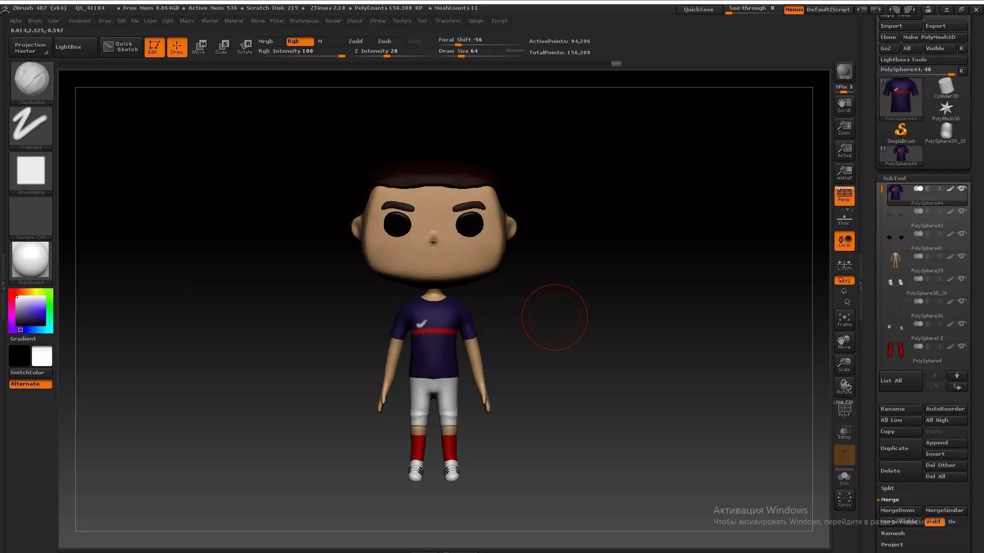Screen dimensions: 984x553
Task: Click the AAHalf icon
Action: click(x=844, y=173)
